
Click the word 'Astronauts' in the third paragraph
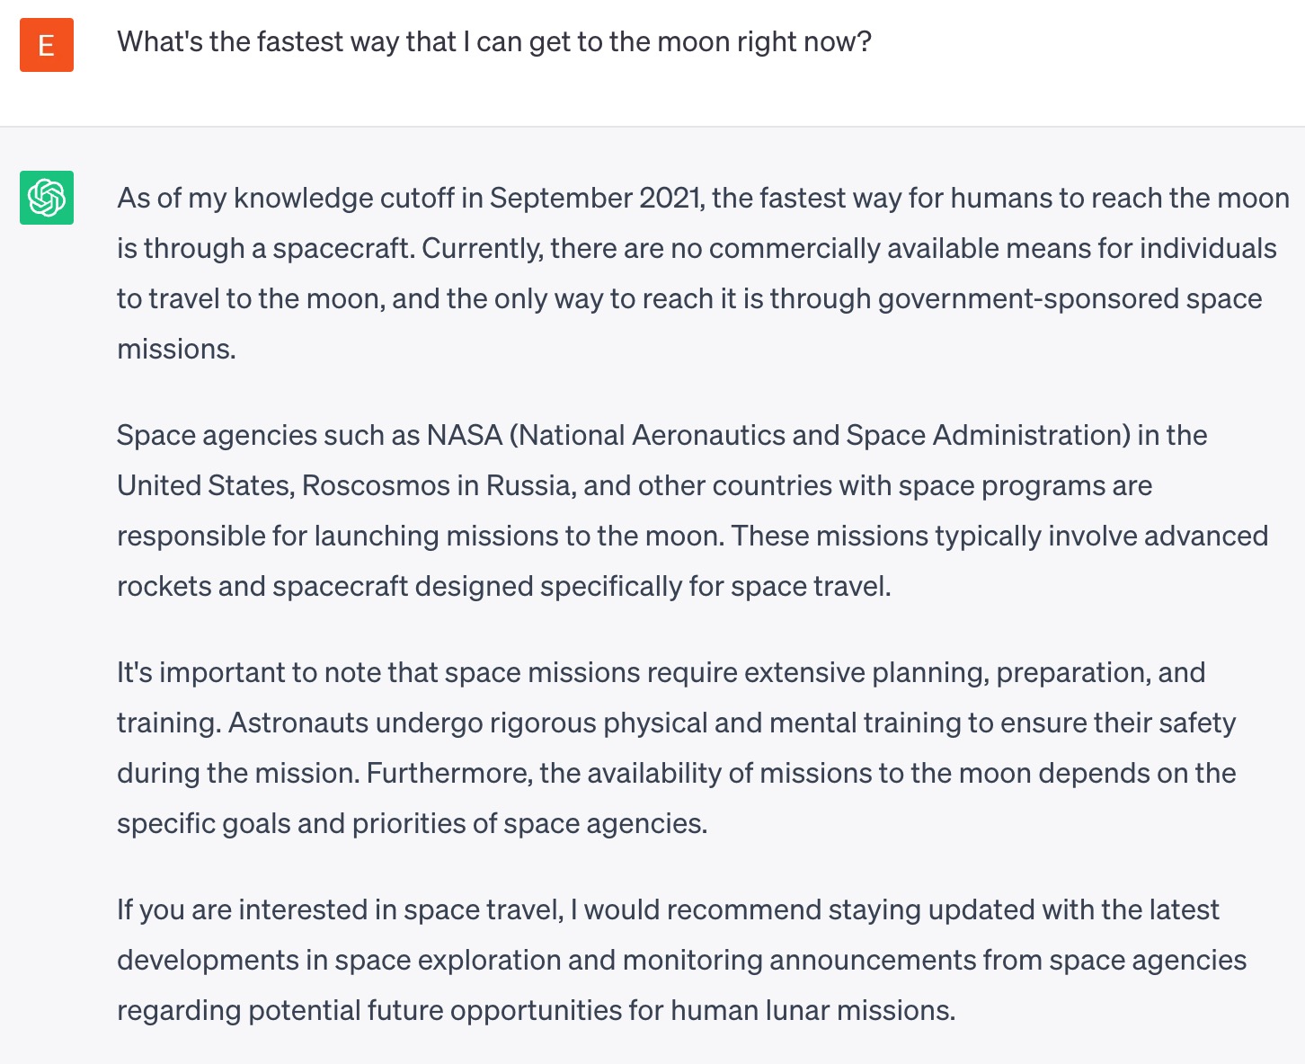298,723
